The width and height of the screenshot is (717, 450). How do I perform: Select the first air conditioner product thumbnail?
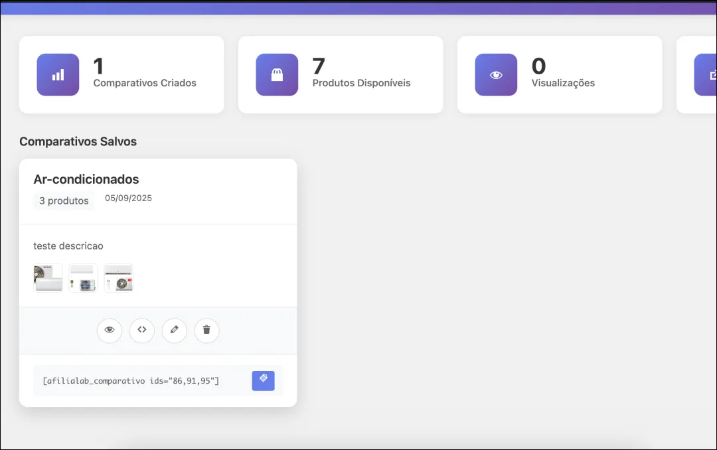click(x=48, y=278)
